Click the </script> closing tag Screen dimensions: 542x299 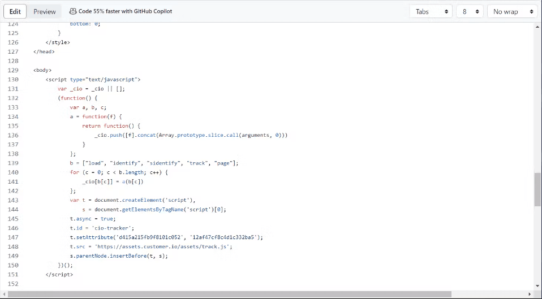click(59, 275)
